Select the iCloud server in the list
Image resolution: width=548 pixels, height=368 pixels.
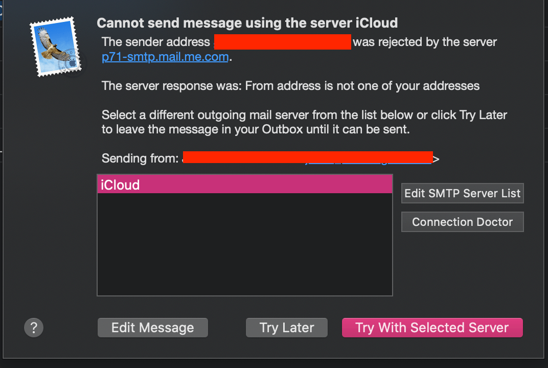point(245,184)
